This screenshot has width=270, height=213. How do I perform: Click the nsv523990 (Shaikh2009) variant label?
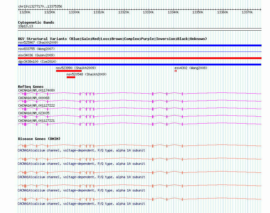point(76,68)
